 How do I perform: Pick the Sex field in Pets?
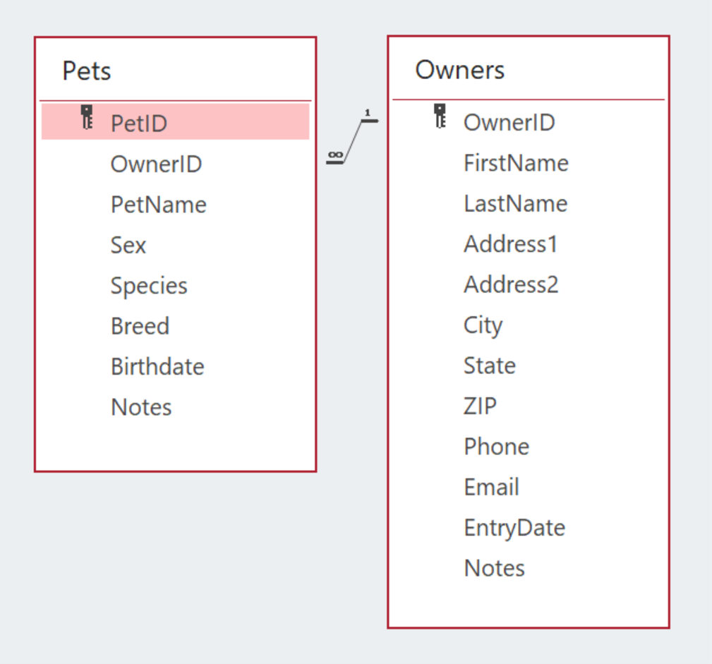[175, 245]
